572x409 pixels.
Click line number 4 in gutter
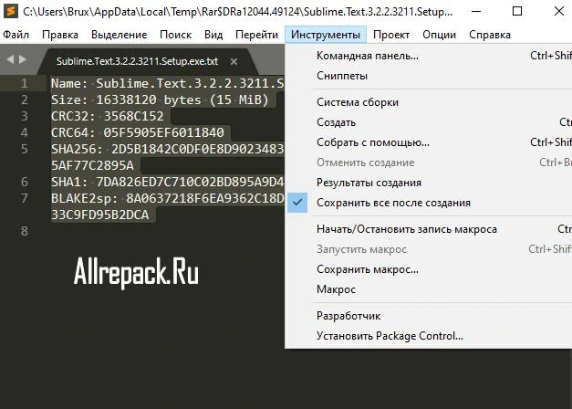pos(24,132)
